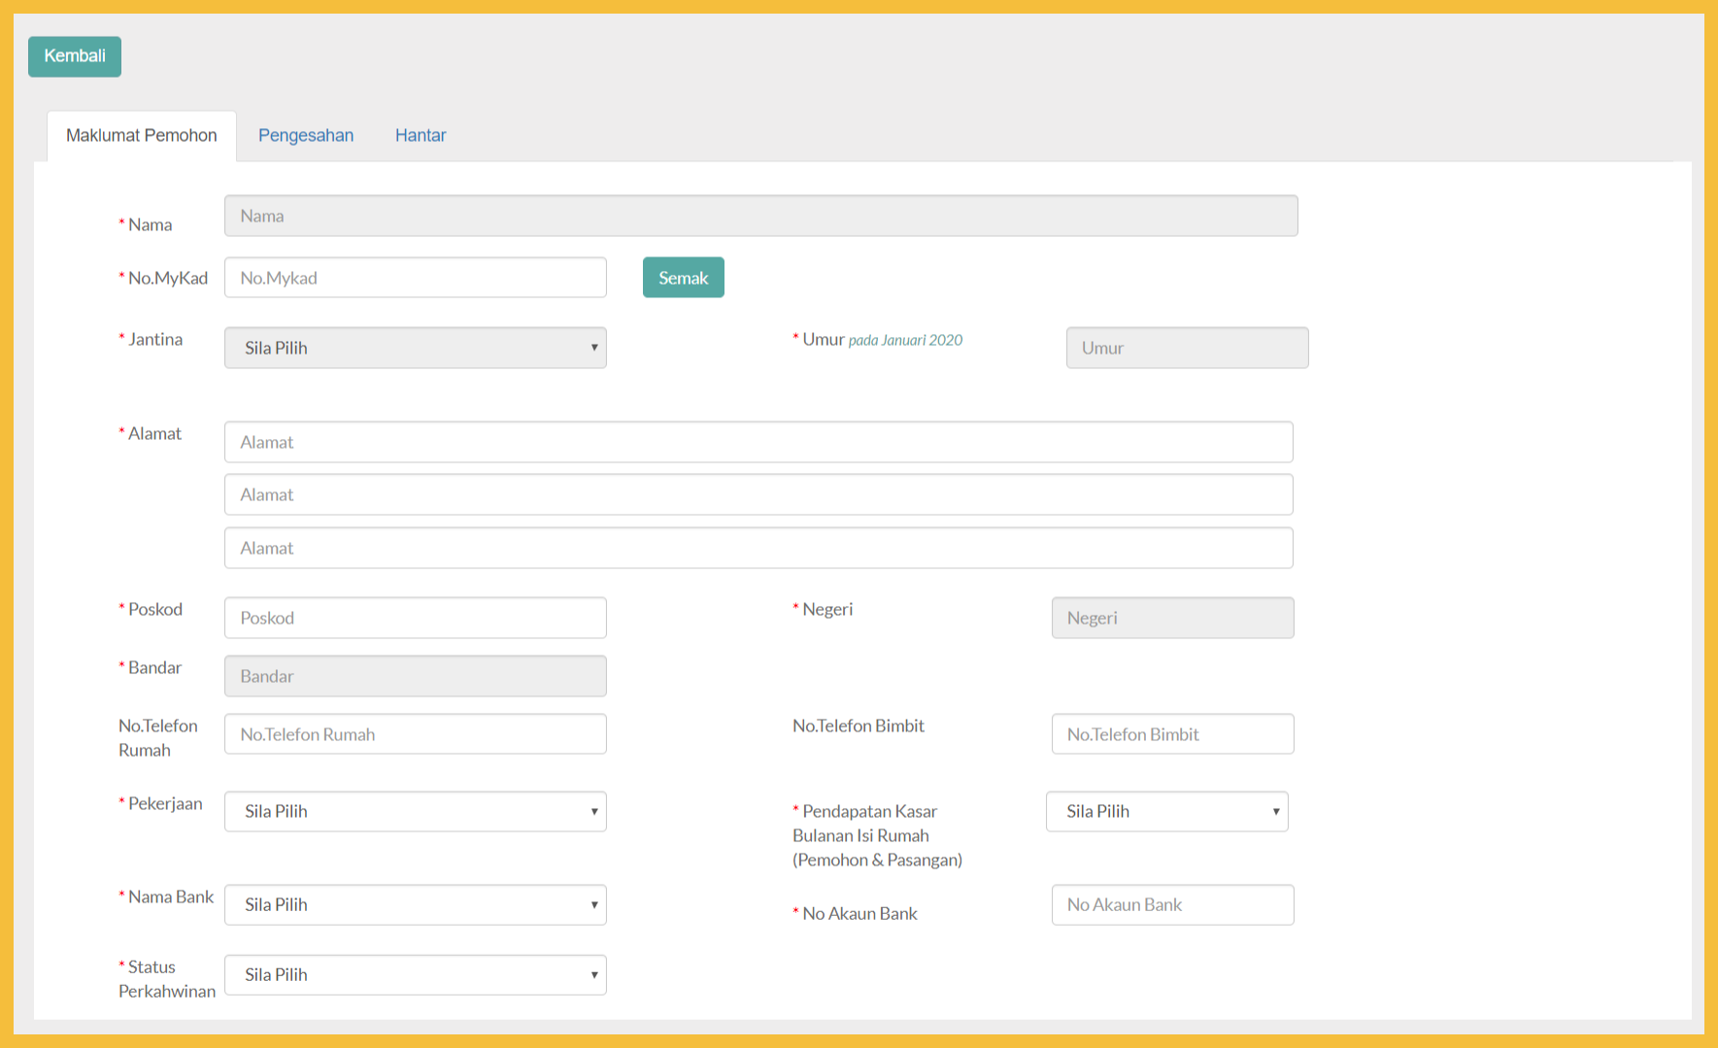Click the Poskod input field
The height and width of the screenshot is (1048, 1718).
(415, 618)
